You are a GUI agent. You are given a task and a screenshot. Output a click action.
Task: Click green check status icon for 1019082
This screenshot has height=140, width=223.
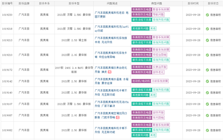[207, 130]
